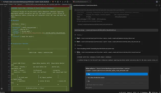This screenshot has width=161, height=93.
Task: Expand the second Thinking section above the Write step
Action: click(x=80, y=45)
